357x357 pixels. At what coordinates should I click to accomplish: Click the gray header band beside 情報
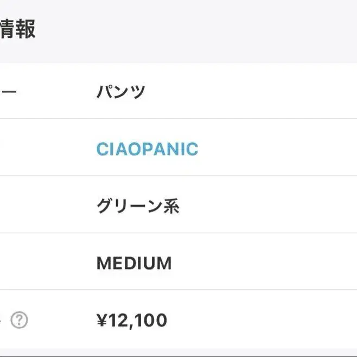click(196, 31)
